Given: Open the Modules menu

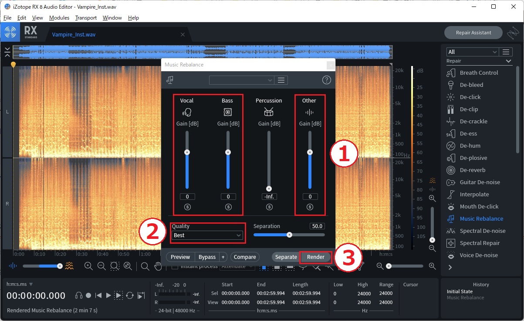Looking at the screenshot, I should pyautogui.click(x=59, y=18).
